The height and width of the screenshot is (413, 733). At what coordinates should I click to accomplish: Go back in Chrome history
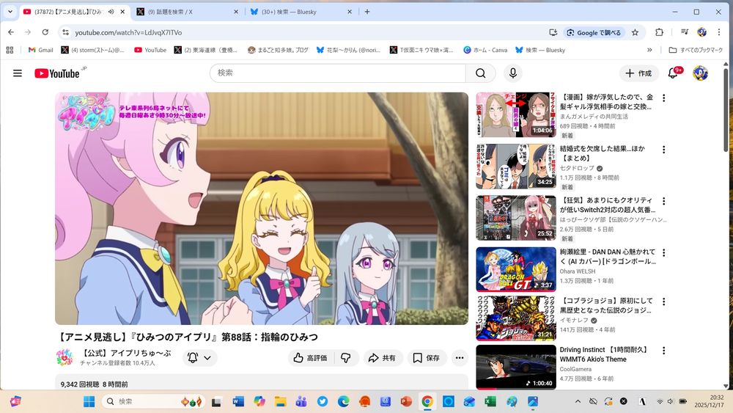tap(11, 32)
